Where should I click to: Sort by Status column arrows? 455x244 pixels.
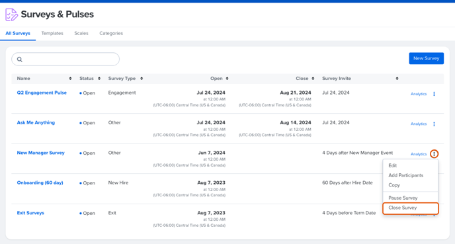click(99, 79)
